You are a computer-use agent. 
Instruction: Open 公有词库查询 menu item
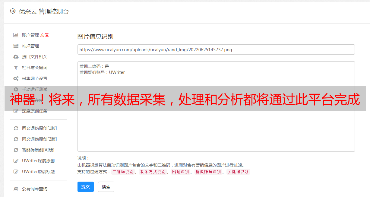35,189
